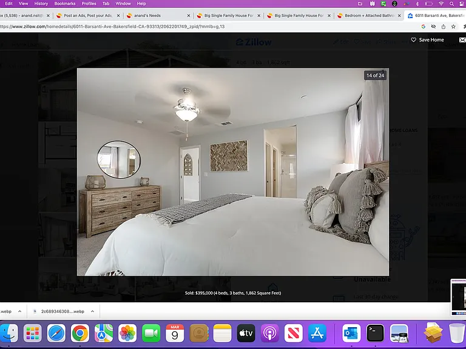Launch Safari from the Dock
Image resolution: width=466 pixels, height=349 pixels.
pos(56,333)
